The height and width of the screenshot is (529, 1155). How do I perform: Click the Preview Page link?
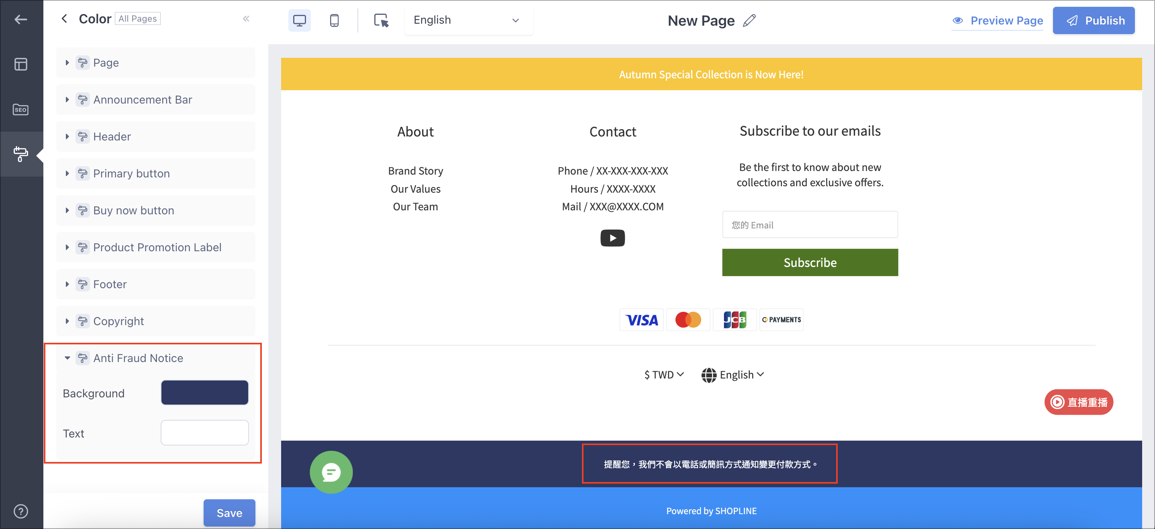click(997, 20)
